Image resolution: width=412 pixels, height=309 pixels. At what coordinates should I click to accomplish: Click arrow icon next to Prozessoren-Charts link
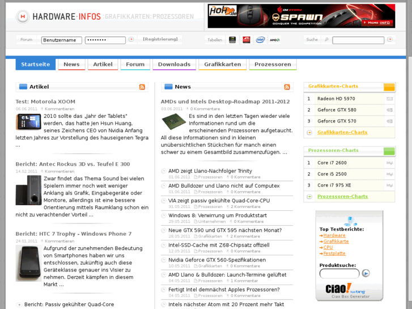point(309,197)
